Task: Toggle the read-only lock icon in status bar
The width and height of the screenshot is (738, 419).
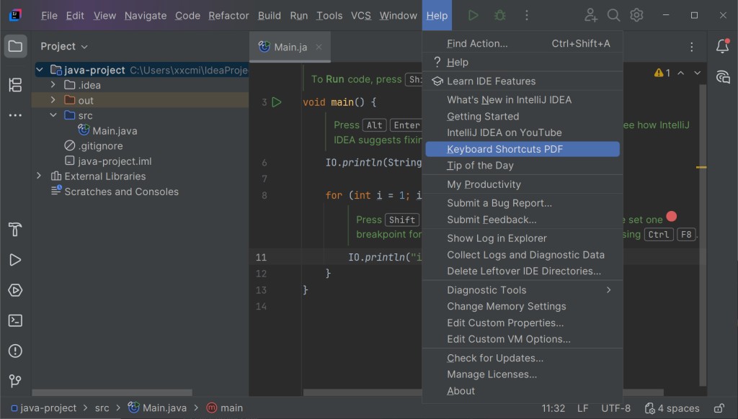Action: tap(719, 408)
